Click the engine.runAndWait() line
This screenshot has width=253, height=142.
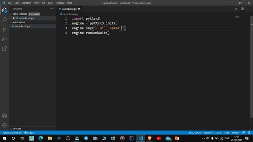click(91, 33)
